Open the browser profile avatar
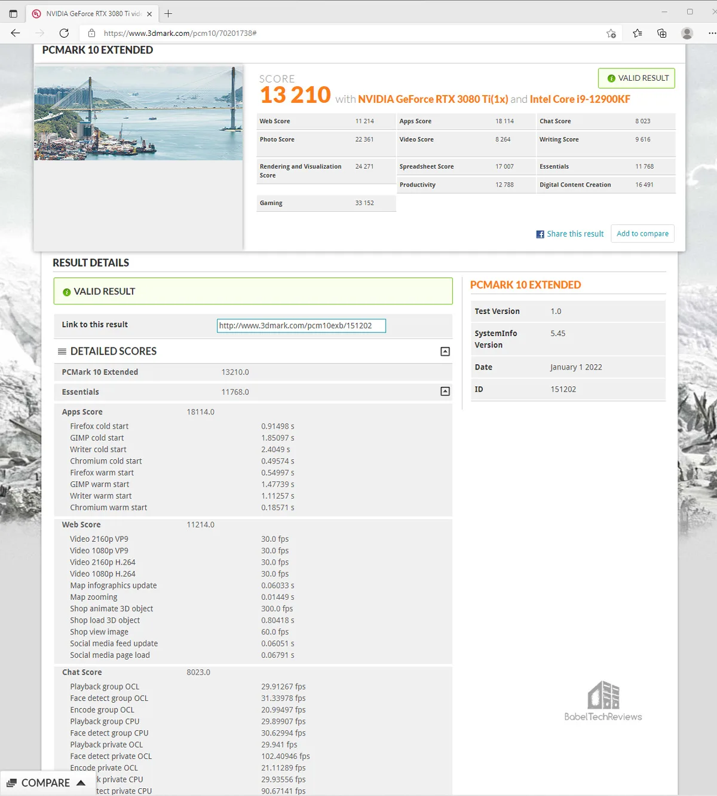This screenshot has width=717, height=796. pyautogui.click(x=687, y=33)
